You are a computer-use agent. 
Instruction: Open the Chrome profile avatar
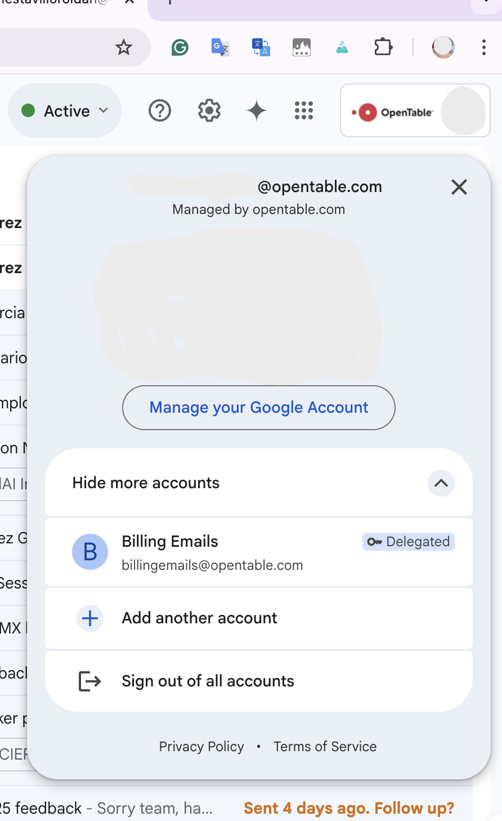pyautogui.click(x=443, y=47)
